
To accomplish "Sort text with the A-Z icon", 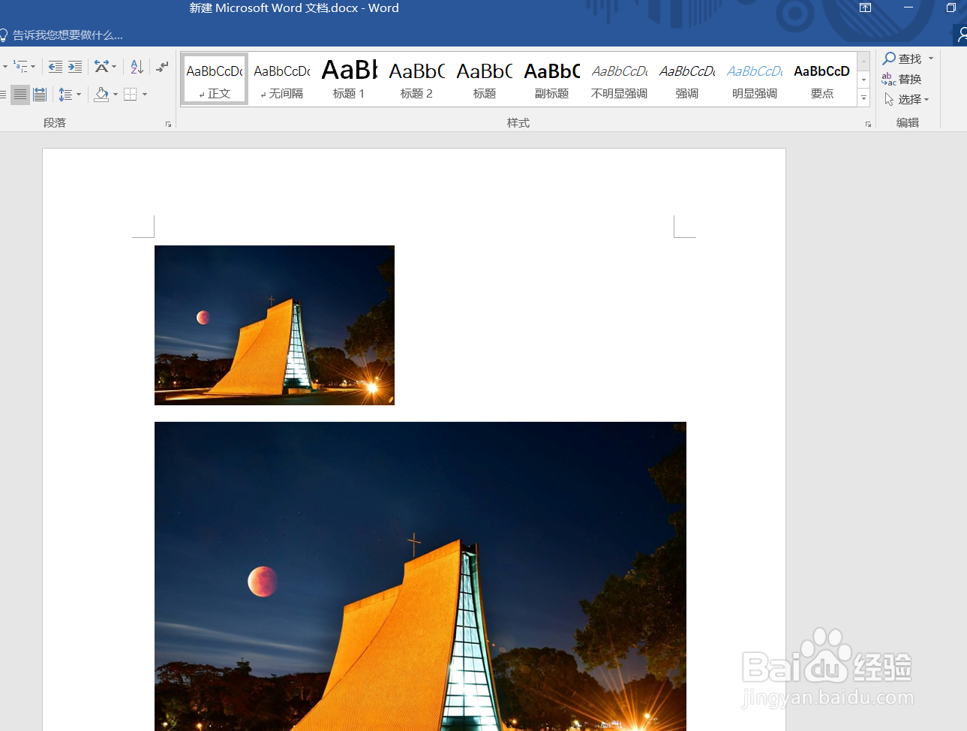I will click(137, 67).
